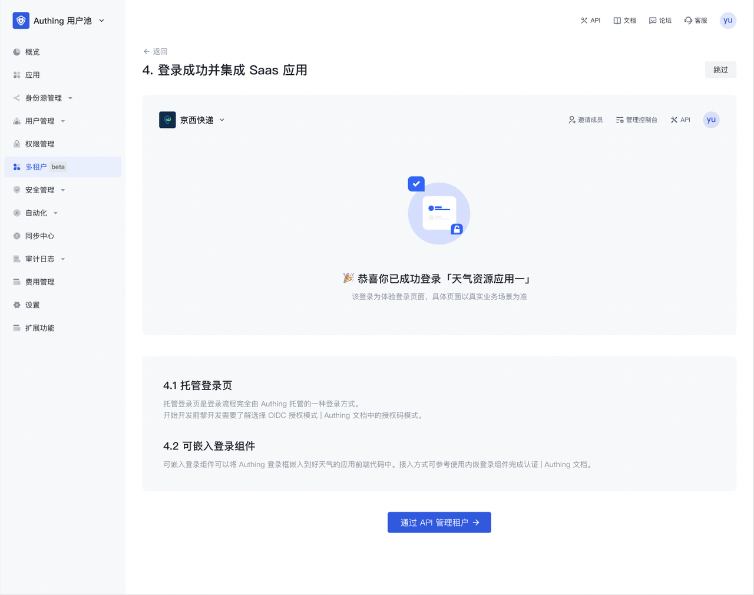Open the 论坛 forum in top bar

(x=660, y=21)
